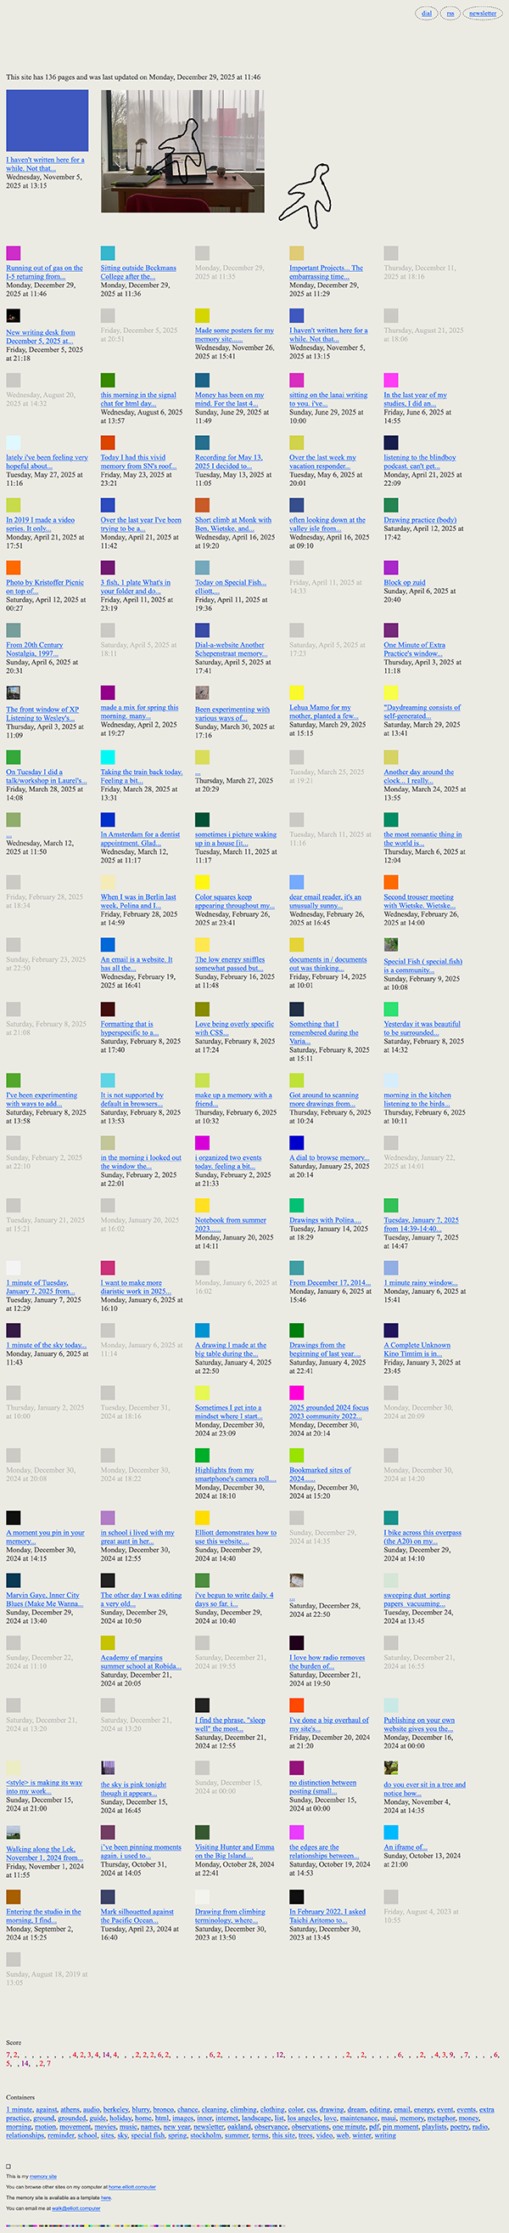Click red square above Today I had this vivid
The width and height of the screenshot is (509, 2233).
tap(108, 442)
